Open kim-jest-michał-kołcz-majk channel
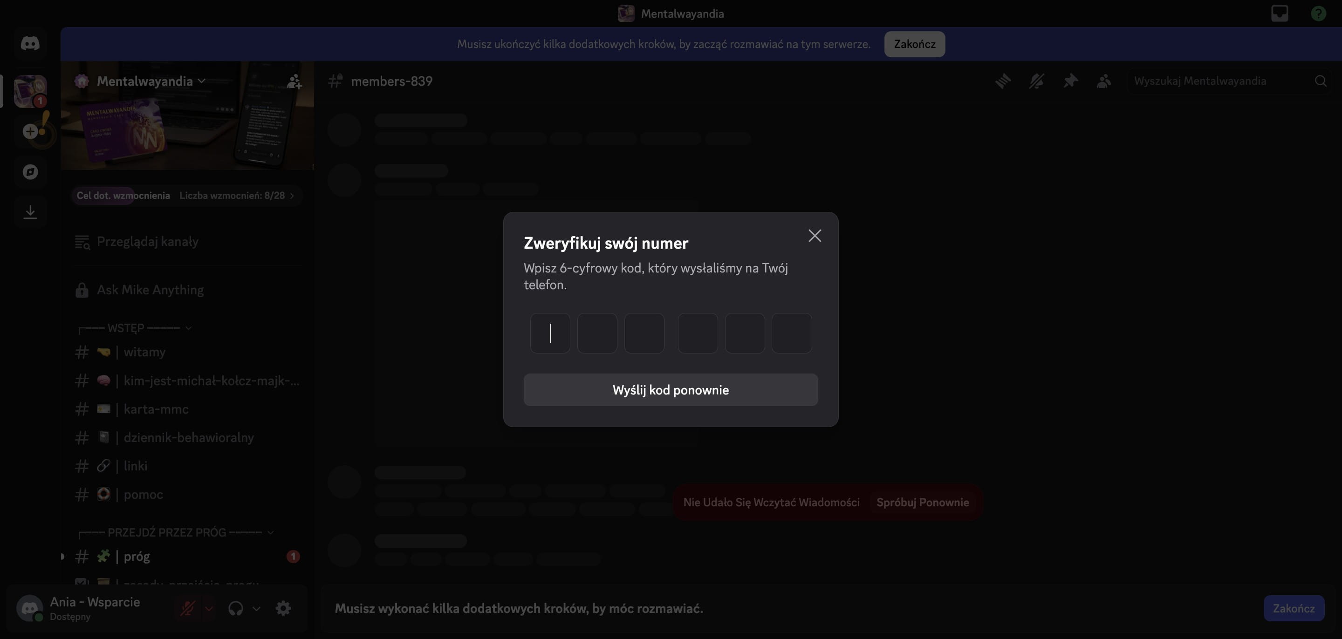The image size is (1342, 639). click(x=186, y=381)
